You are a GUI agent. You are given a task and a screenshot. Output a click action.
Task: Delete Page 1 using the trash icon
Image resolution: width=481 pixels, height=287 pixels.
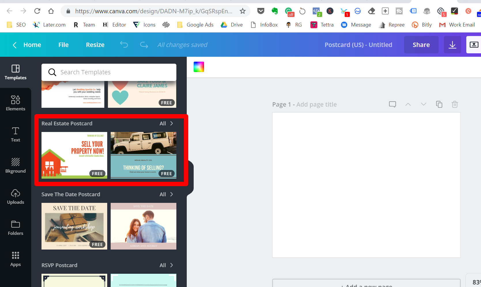click(454, 104)
